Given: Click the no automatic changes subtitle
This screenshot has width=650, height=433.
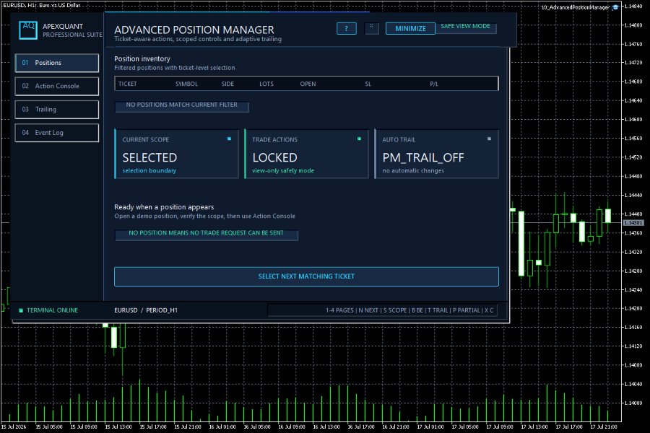Looking at the screenshot, I should click(413, 171).
